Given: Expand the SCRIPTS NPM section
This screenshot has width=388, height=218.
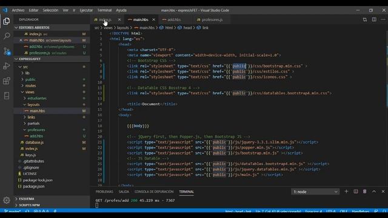Looking at the screenshot, I should [52, 205].
